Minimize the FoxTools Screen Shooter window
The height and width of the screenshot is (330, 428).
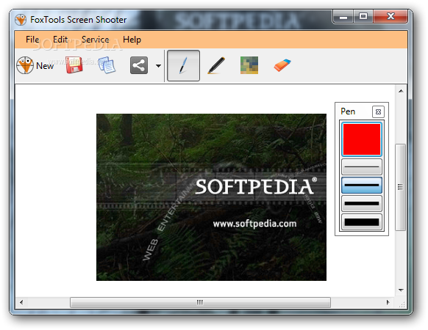343,17
